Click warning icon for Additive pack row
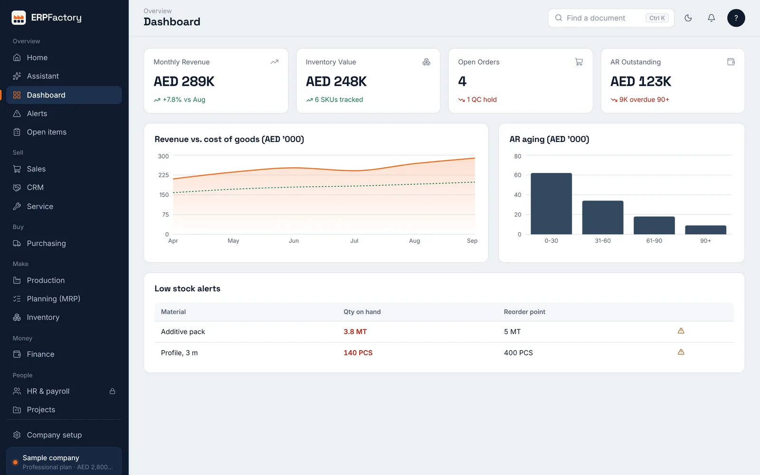760x475 pixels. point(681,331)
